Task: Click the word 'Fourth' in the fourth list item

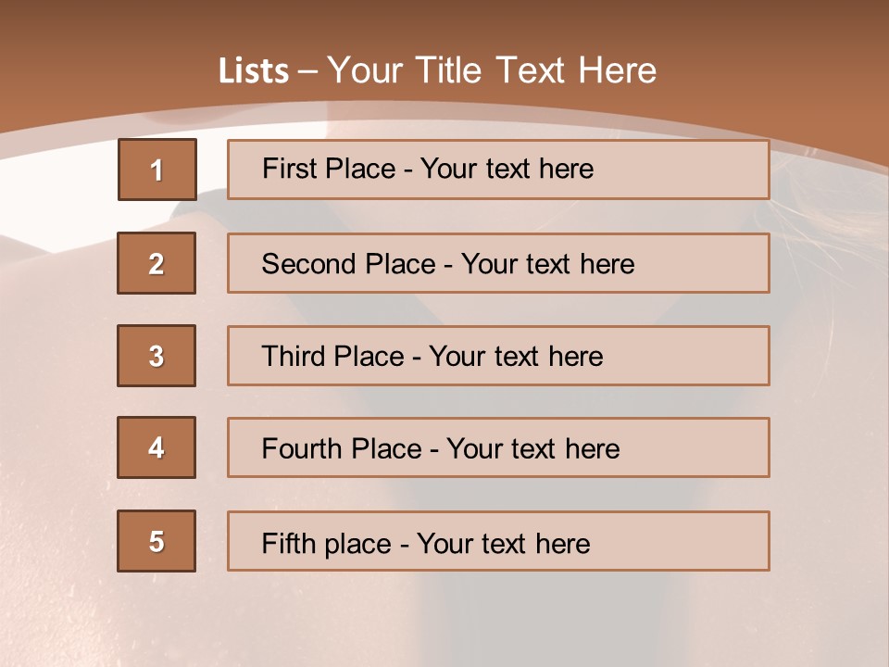Action: click(300, 448)
